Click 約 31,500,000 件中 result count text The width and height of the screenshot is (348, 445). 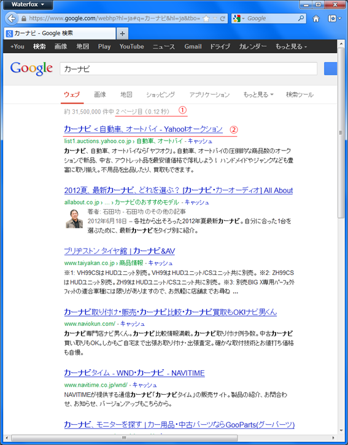(x=89, y=112)
